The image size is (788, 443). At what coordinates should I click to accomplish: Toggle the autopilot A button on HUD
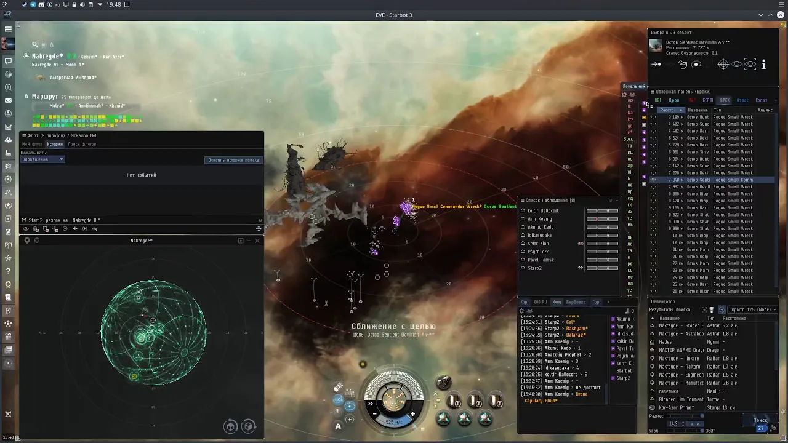point(338,426)
